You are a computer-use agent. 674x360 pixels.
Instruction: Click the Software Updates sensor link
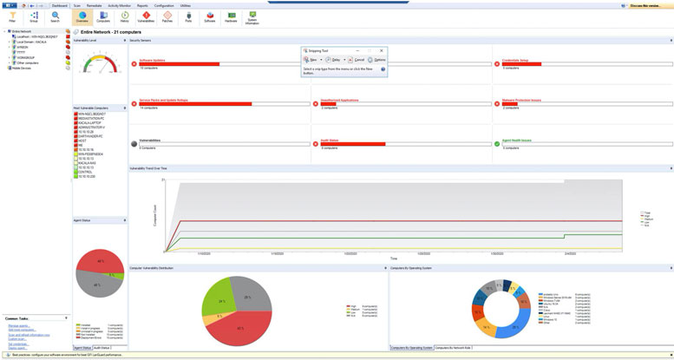tap(152, 60)
